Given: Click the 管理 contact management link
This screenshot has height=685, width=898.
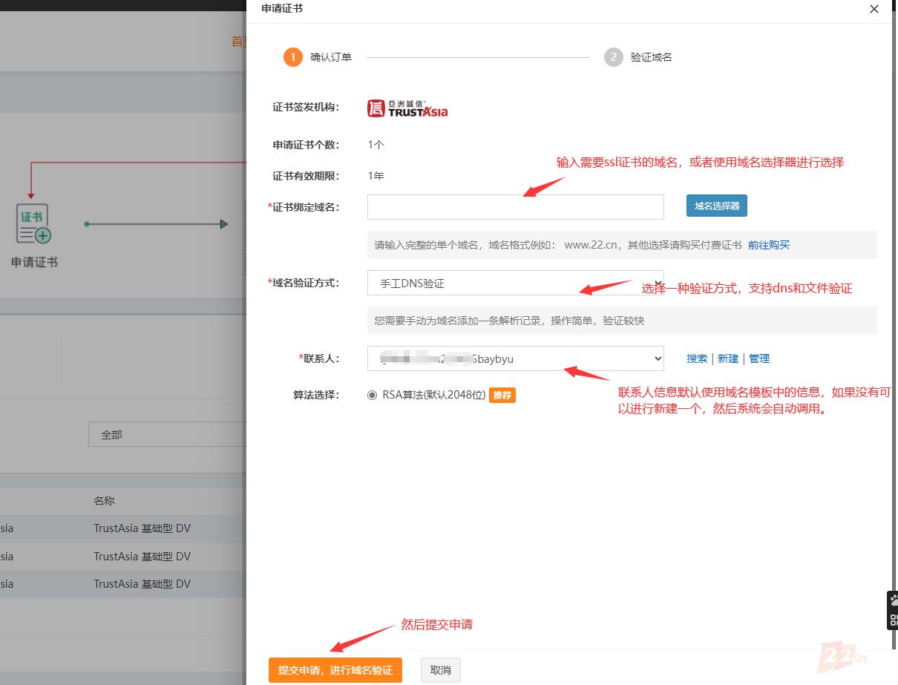Looking at the screenshot, I should pyautogui.click(x=759, y=358).
